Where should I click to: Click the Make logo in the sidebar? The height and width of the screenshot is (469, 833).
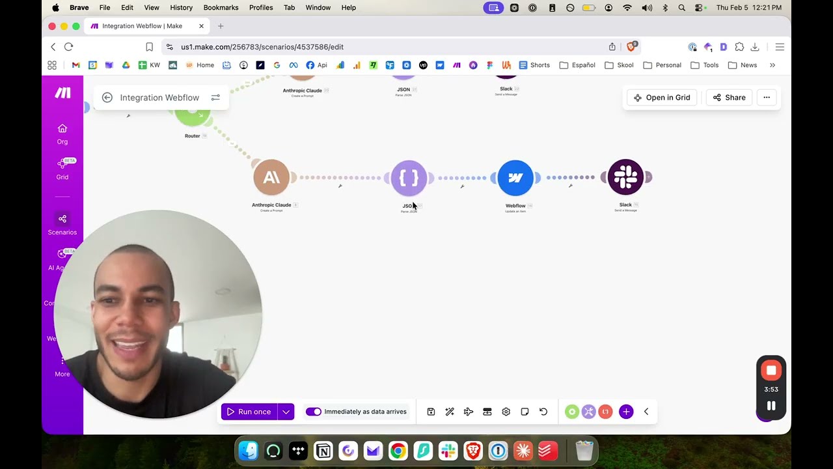tap(62, 93)
